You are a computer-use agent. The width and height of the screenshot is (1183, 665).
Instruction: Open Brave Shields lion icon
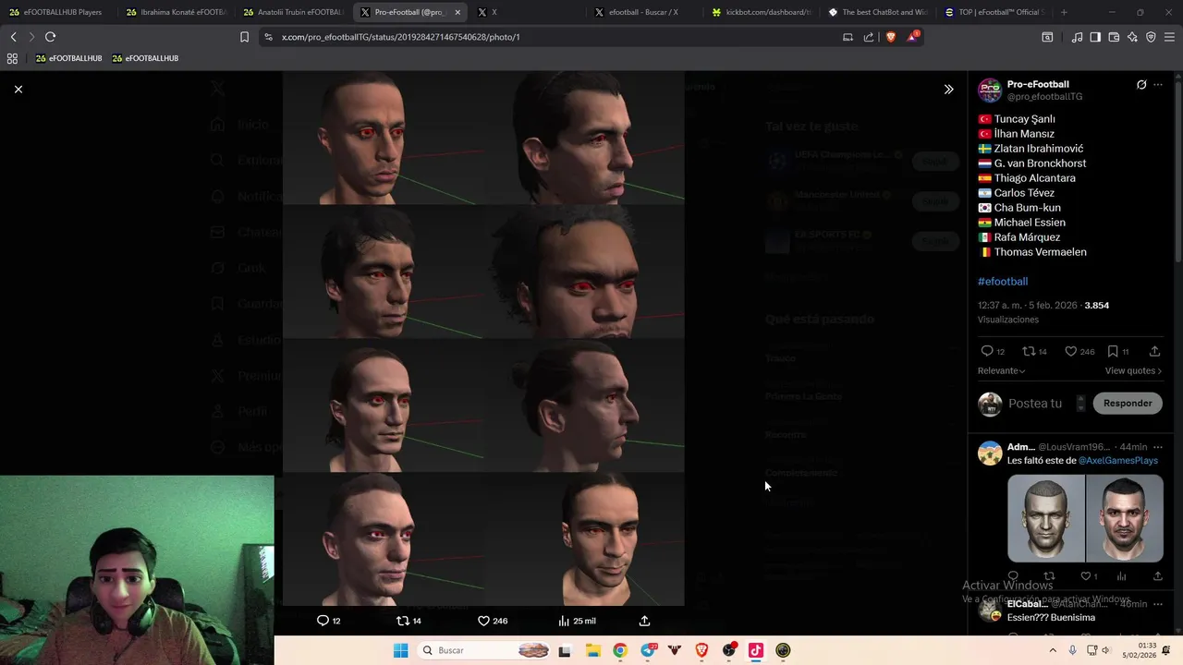point(890,37)
